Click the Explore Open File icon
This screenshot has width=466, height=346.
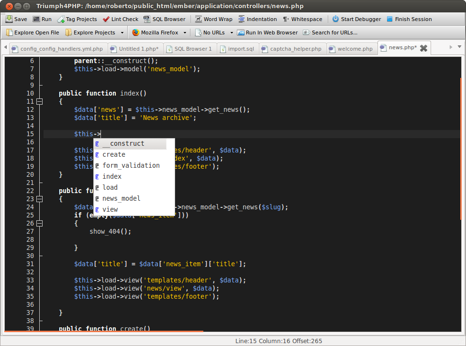(x=10, y=32)
